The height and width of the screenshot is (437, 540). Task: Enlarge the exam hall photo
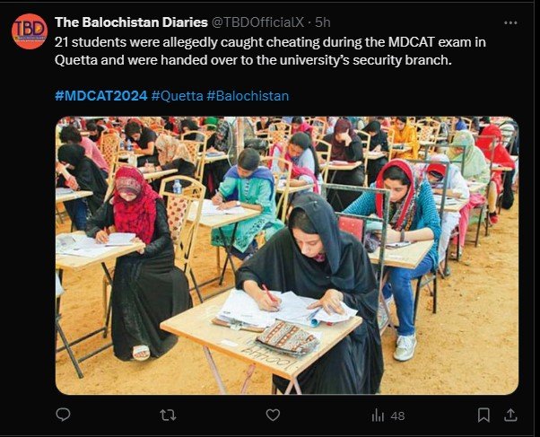click(x=287, y=256)
